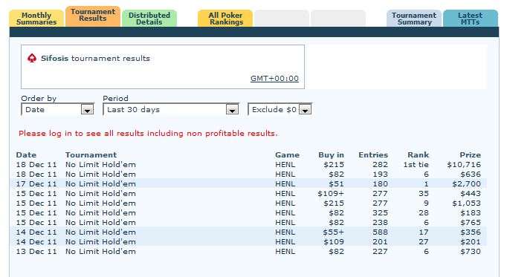
Task: Click the Prize column header
Action: [x=470, y=155]
